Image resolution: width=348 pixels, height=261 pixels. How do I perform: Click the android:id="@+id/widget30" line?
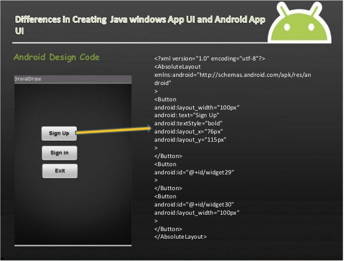click(x=194, y=204)
